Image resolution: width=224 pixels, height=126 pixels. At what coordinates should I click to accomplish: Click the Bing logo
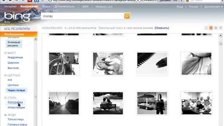tap(17, 17)
